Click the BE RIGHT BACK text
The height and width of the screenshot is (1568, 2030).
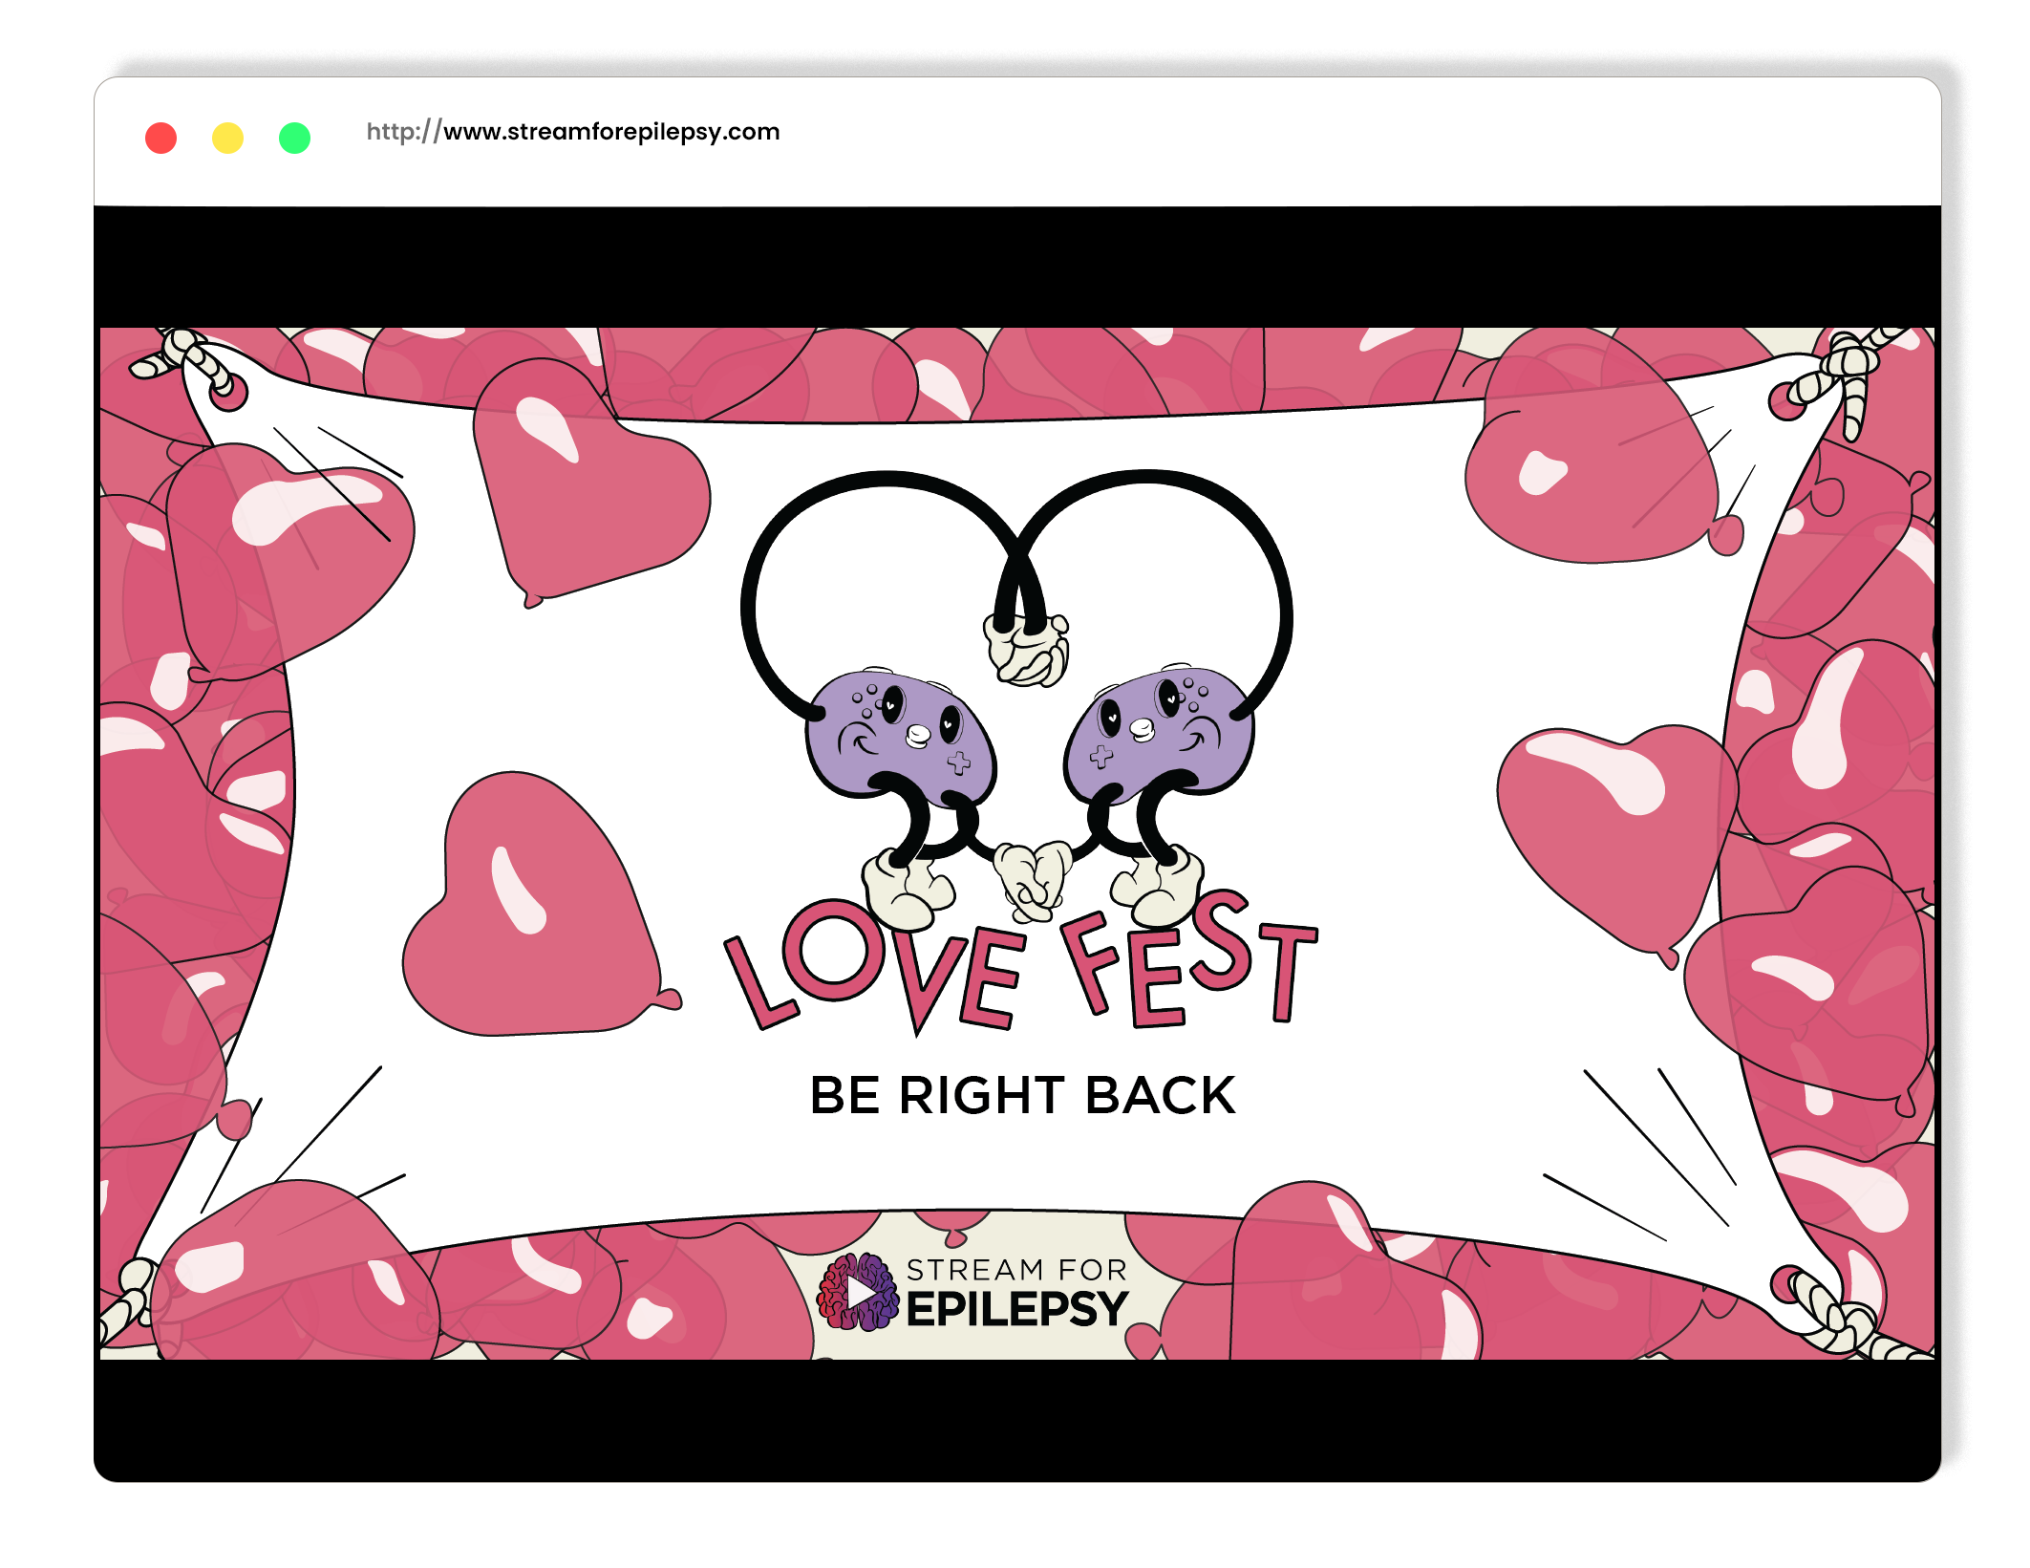click(1022, 1095)
